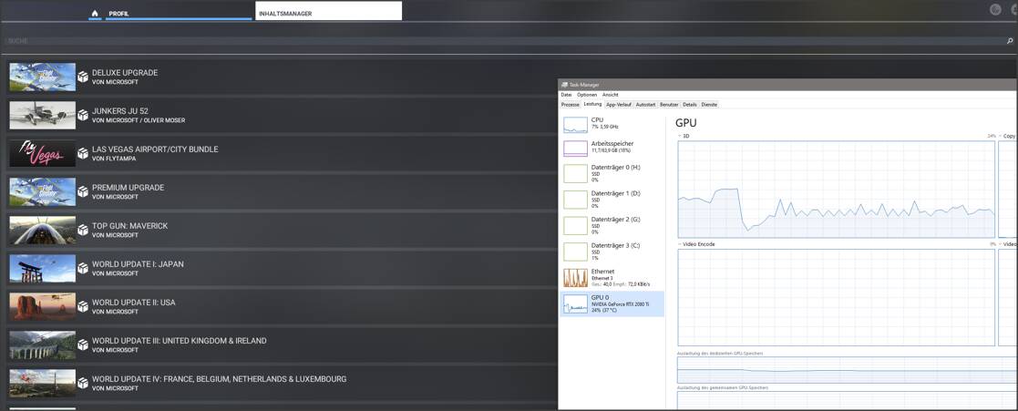The image size is (1018, 411).
Task: Click the Task Manager title bar icon
Action: [564, 85]
